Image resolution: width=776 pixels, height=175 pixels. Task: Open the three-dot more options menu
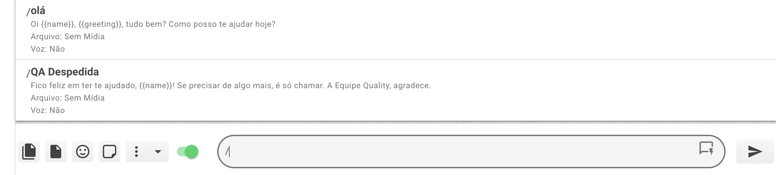pos(136,152)
